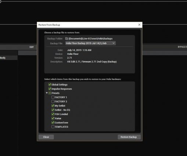Image resolution: width=187 pixels, height=156 pixels.
Task: Click the backup folder icon
Action: point(67,39)
